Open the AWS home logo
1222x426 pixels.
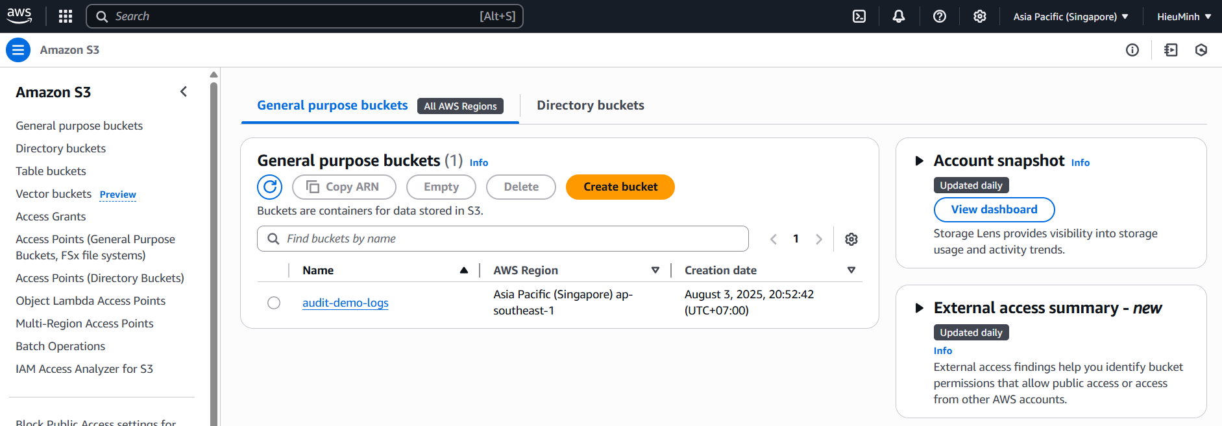(x=19, y=16)
